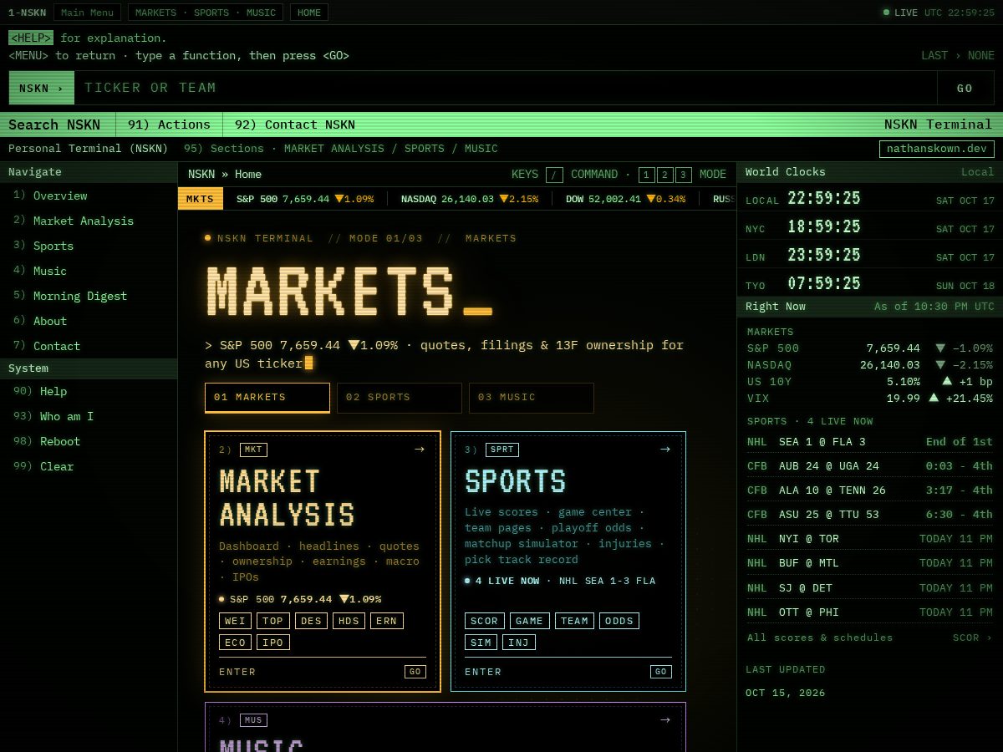The height and width of the screenshot is (752, 1003).
Task: Switch to mode 1 box
Action: [x=646, y=175]
